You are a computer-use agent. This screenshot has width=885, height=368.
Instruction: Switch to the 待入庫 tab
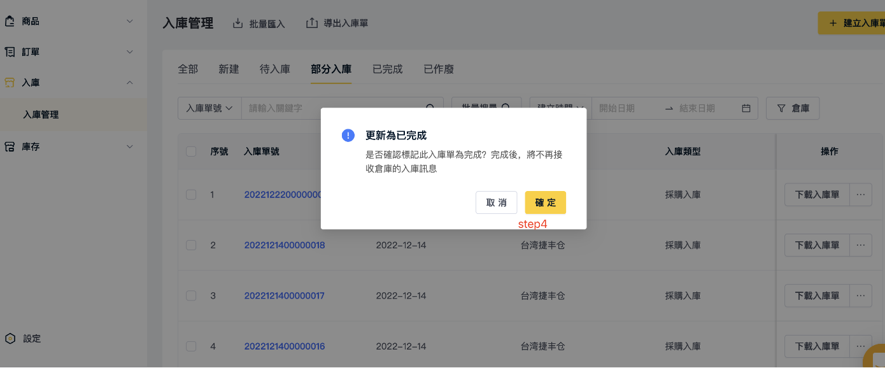[x=275, y=69]
